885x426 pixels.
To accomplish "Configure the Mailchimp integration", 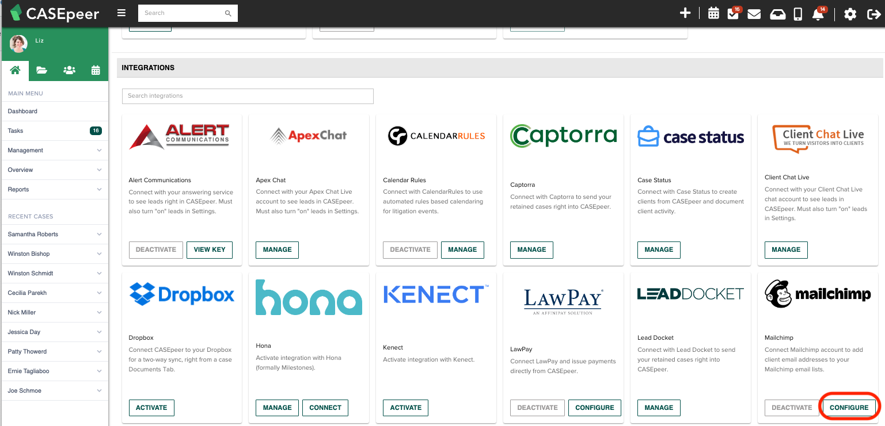I will pos(849,408).
